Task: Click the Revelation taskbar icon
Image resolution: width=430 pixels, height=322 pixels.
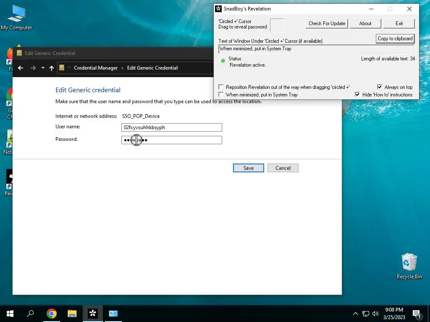Action: [93, 313]
